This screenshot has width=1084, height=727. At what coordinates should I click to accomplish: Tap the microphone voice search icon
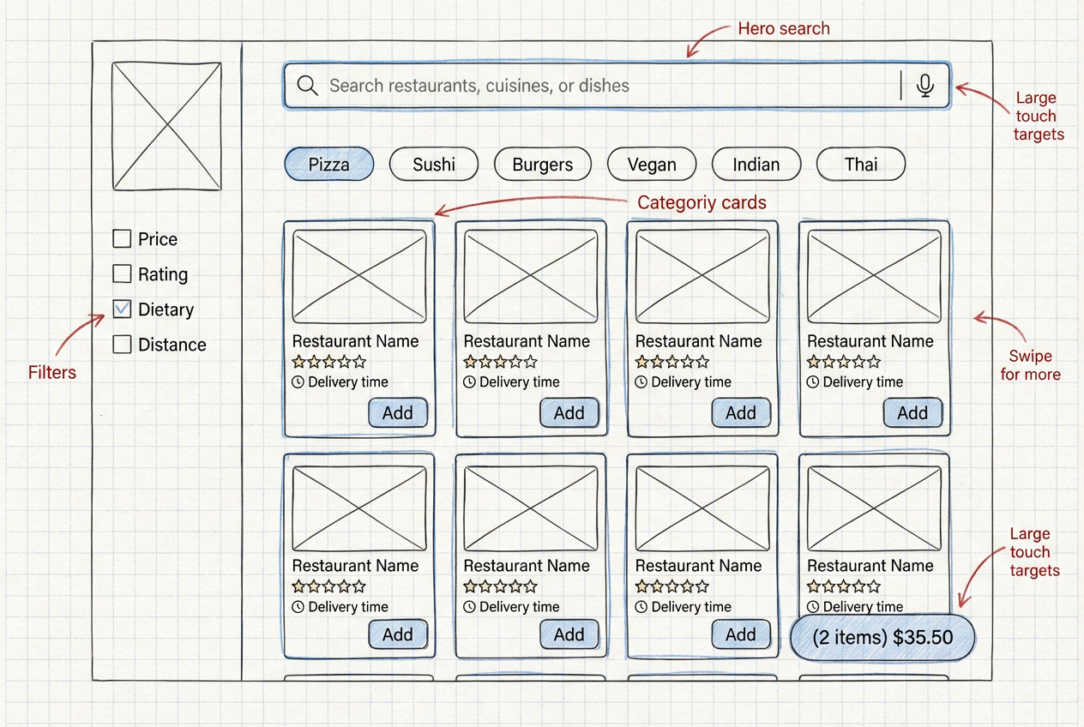(924, 86)
